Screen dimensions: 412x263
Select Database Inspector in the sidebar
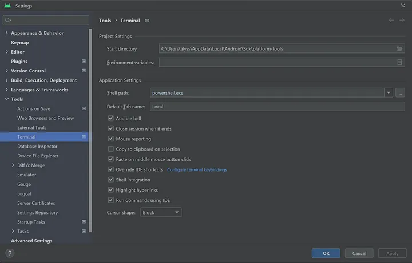(37, 147)
